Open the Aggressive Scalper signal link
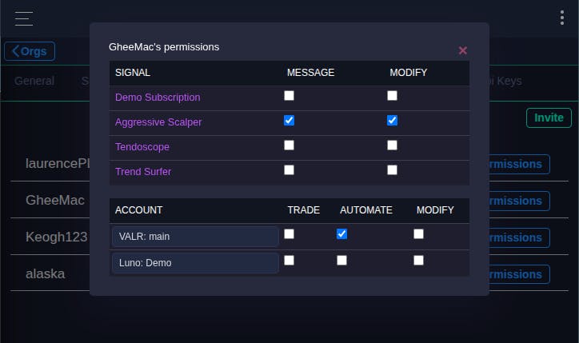 [158, 122]
